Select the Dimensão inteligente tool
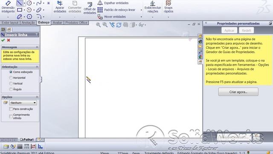 pos(8,7)
